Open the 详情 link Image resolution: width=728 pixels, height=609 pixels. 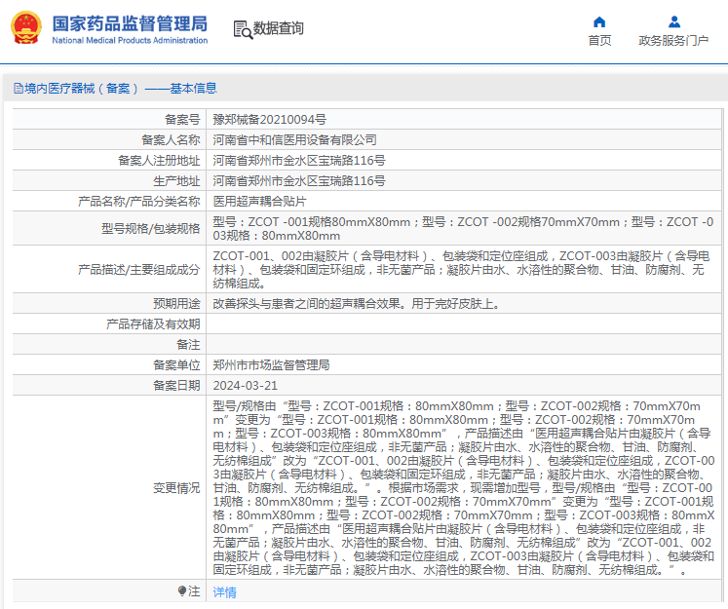[225, 592]
